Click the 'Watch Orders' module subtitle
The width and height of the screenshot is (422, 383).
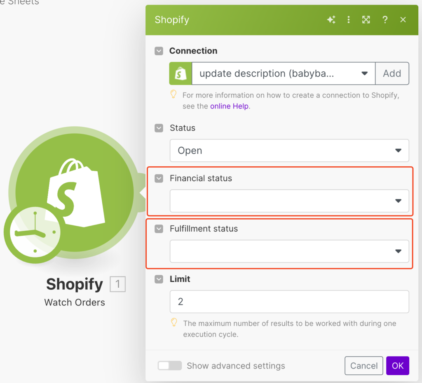75,303
